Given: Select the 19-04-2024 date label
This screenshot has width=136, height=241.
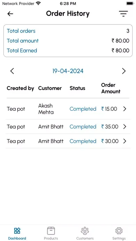Looking at the screenshot, I should (x=68, y=71).
